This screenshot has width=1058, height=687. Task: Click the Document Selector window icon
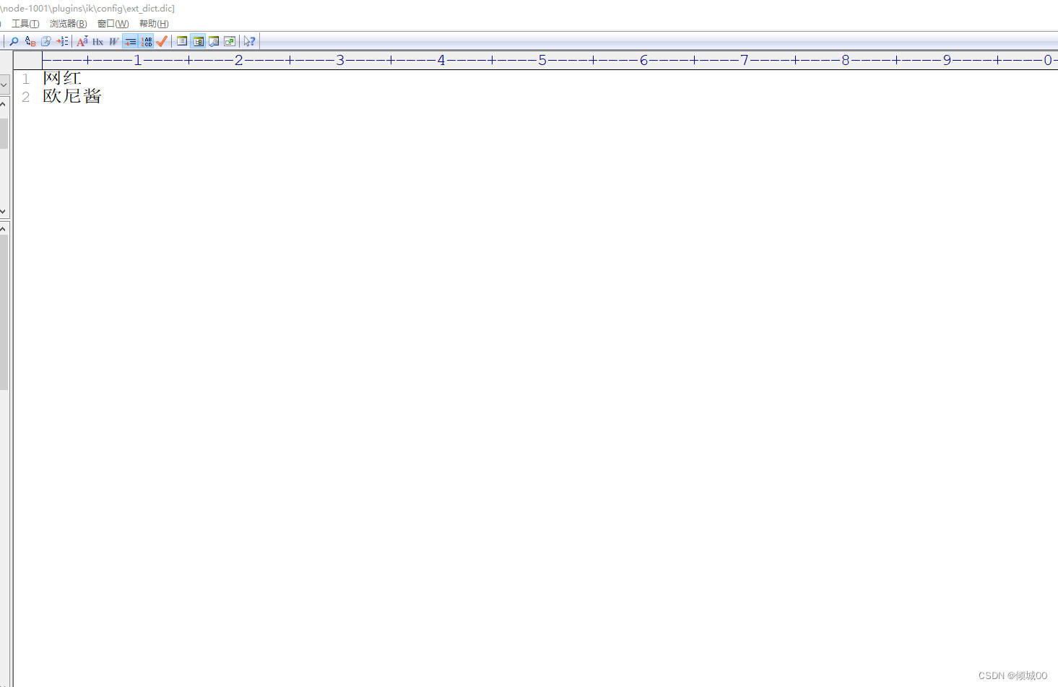pyautogui.click(x=182, y=41)
